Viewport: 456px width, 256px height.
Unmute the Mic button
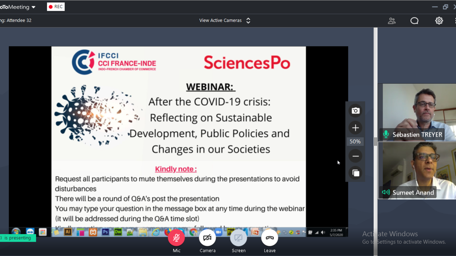coord(176,238)
